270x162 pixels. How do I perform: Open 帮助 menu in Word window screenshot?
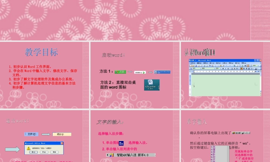point(244,63)
